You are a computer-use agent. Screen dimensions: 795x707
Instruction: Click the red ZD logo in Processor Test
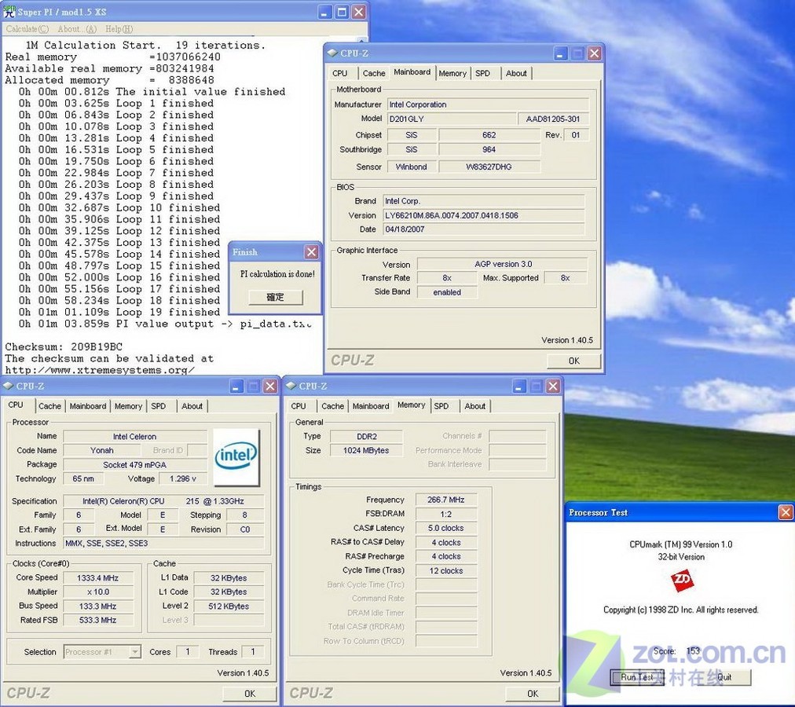(x=681, y=581)
